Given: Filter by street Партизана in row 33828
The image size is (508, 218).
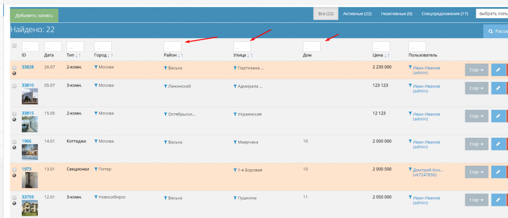Looking at the screenshot, I should [x=248, y=68].
